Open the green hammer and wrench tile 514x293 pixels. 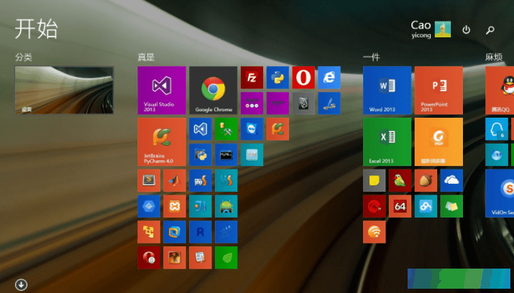click(x=226, y=129)
